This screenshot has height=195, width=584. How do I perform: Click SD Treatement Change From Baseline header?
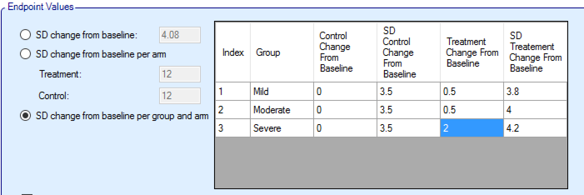coord(535,52)
